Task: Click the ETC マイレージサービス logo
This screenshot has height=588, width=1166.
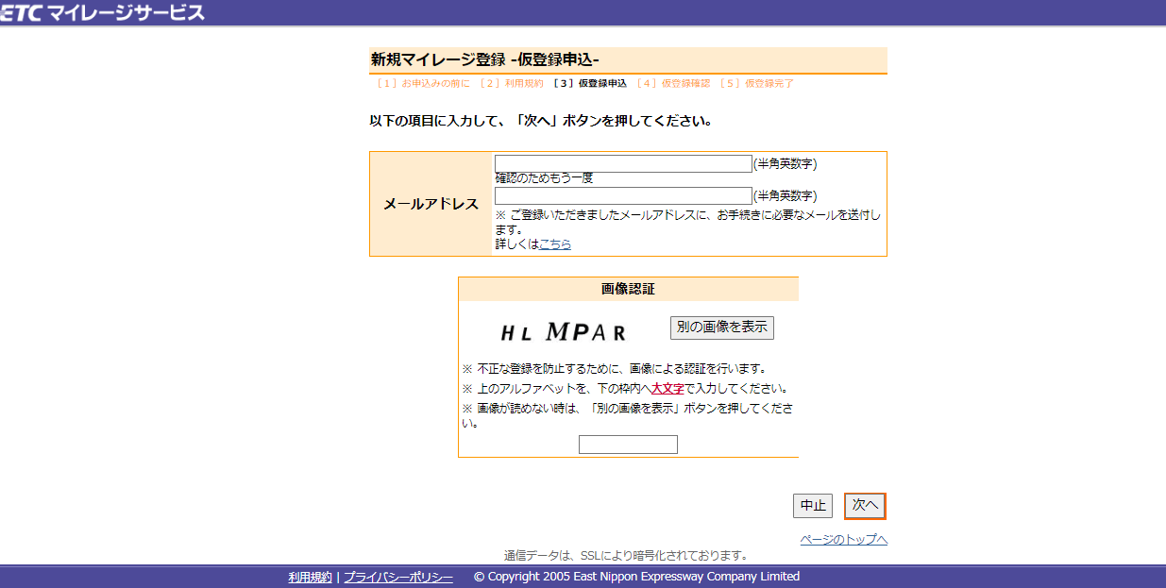Action: [102, 12]
